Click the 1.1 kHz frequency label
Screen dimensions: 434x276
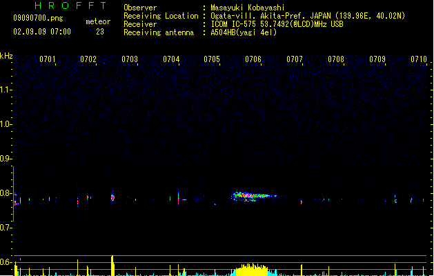pos(6,90)
